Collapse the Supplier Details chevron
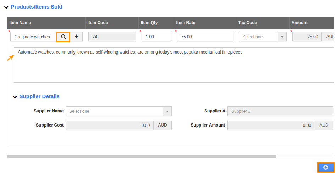Viewport: 336px width, 173px height. point(15,97)
